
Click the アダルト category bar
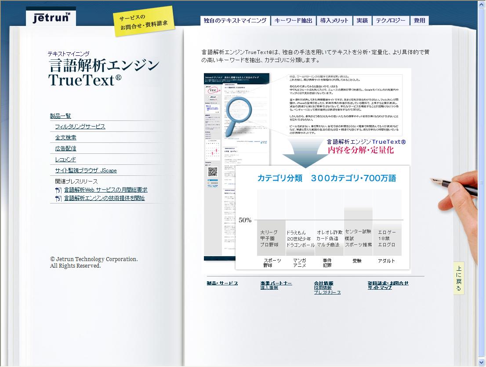pos(387,239)
